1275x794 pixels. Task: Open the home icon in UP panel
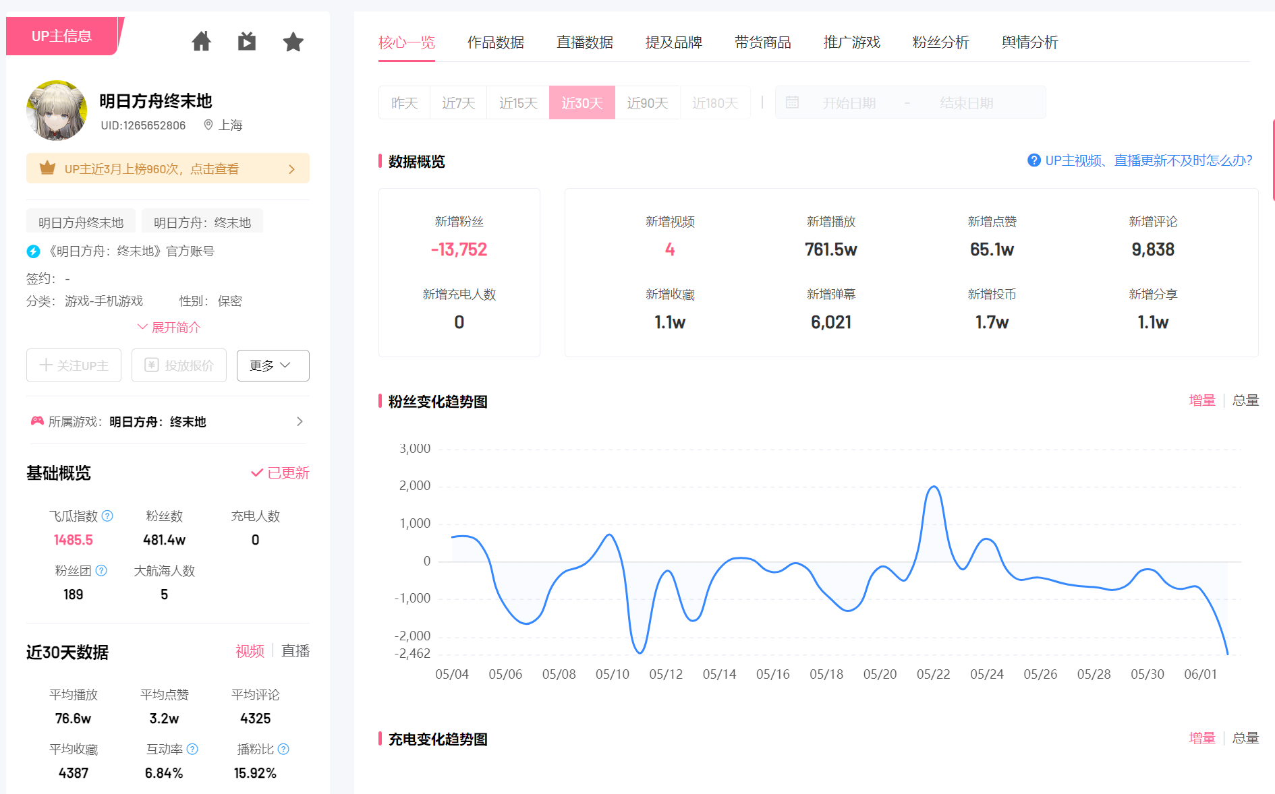201,42
